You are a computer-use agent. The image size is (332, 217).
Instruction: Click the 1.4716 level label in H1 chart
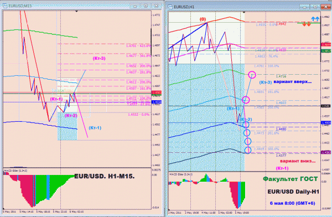(x=281, y=76)
